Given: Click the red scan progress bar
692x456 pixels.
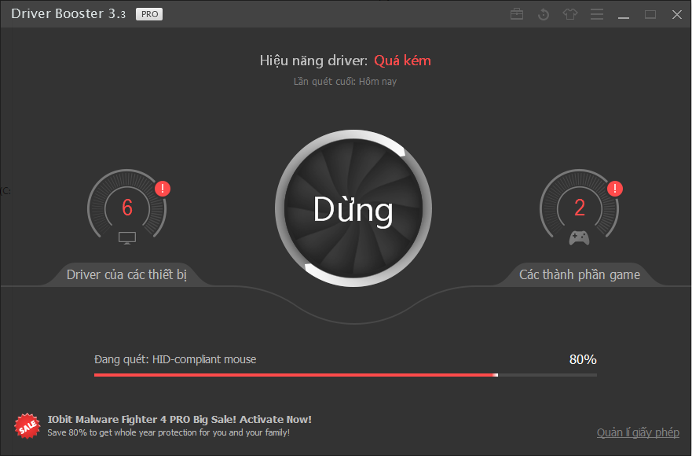Looking at the screenshot, I should point(345,375).
